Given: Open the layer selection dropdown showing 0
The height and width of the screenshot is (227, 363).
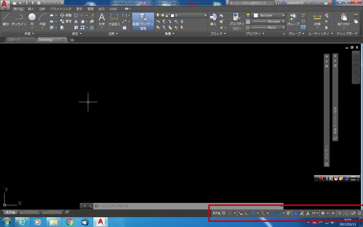Looking at the screenshot, I should (181, 15).
